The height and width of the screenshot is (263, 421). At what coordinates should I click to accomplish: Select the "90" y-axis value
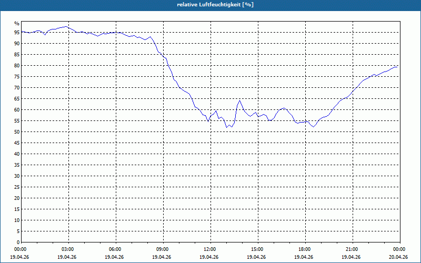point(17,44)
